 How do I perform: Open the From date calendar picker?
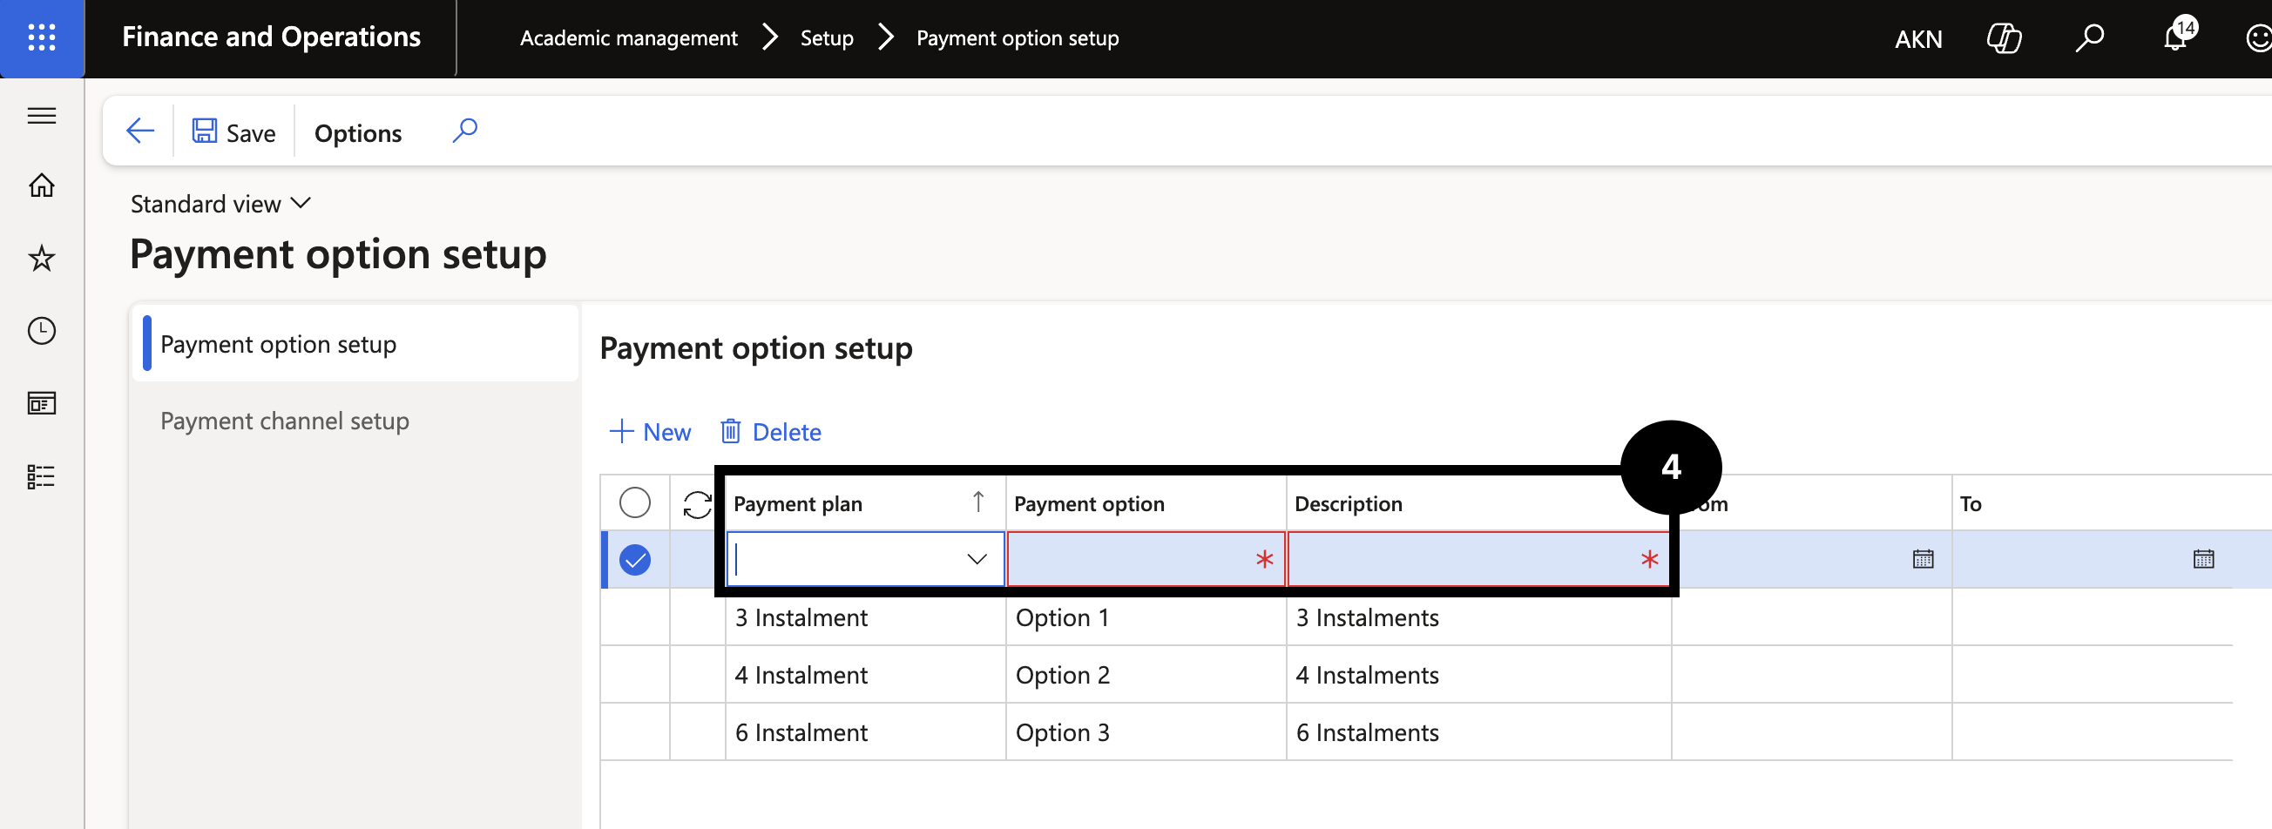coord(1923,559)
